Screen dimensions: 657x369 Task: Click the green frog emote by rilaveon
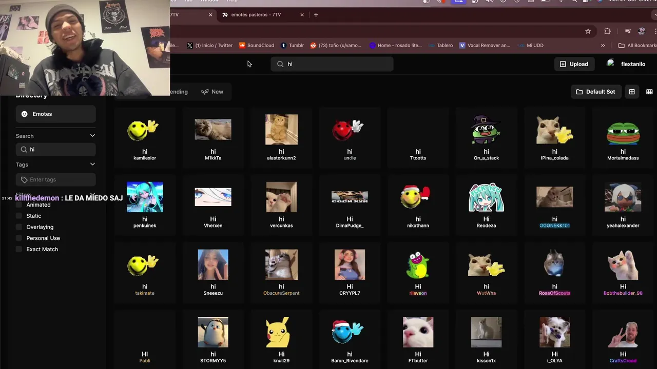coord(418,264)
